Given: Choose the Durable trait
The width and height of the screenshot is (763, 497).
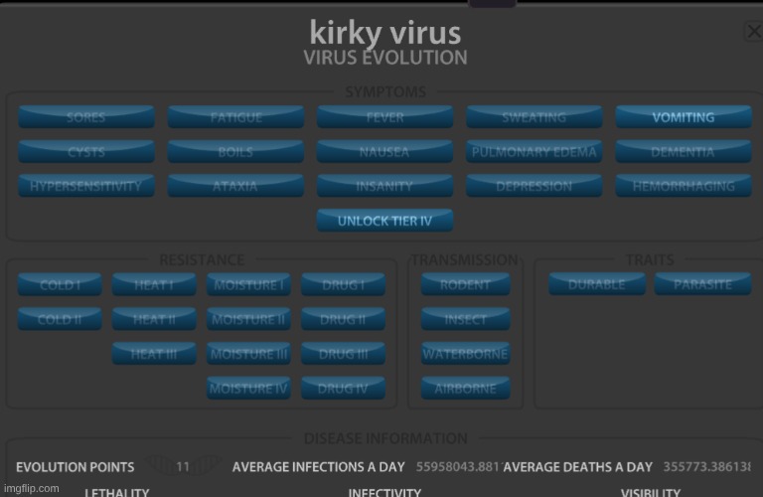Looking at the screenshot, I should (x=597, y=284).
